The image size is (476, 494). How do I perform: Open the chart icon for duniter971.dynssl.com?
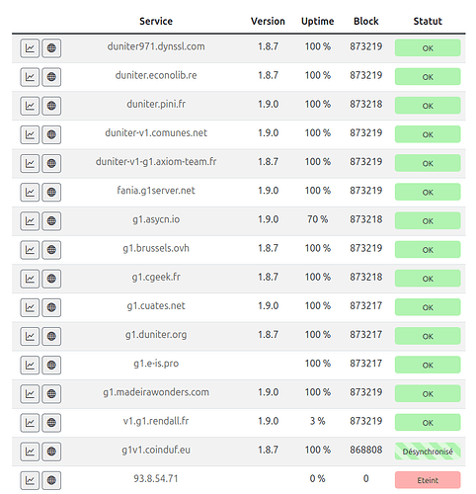[x=30, y=48]
